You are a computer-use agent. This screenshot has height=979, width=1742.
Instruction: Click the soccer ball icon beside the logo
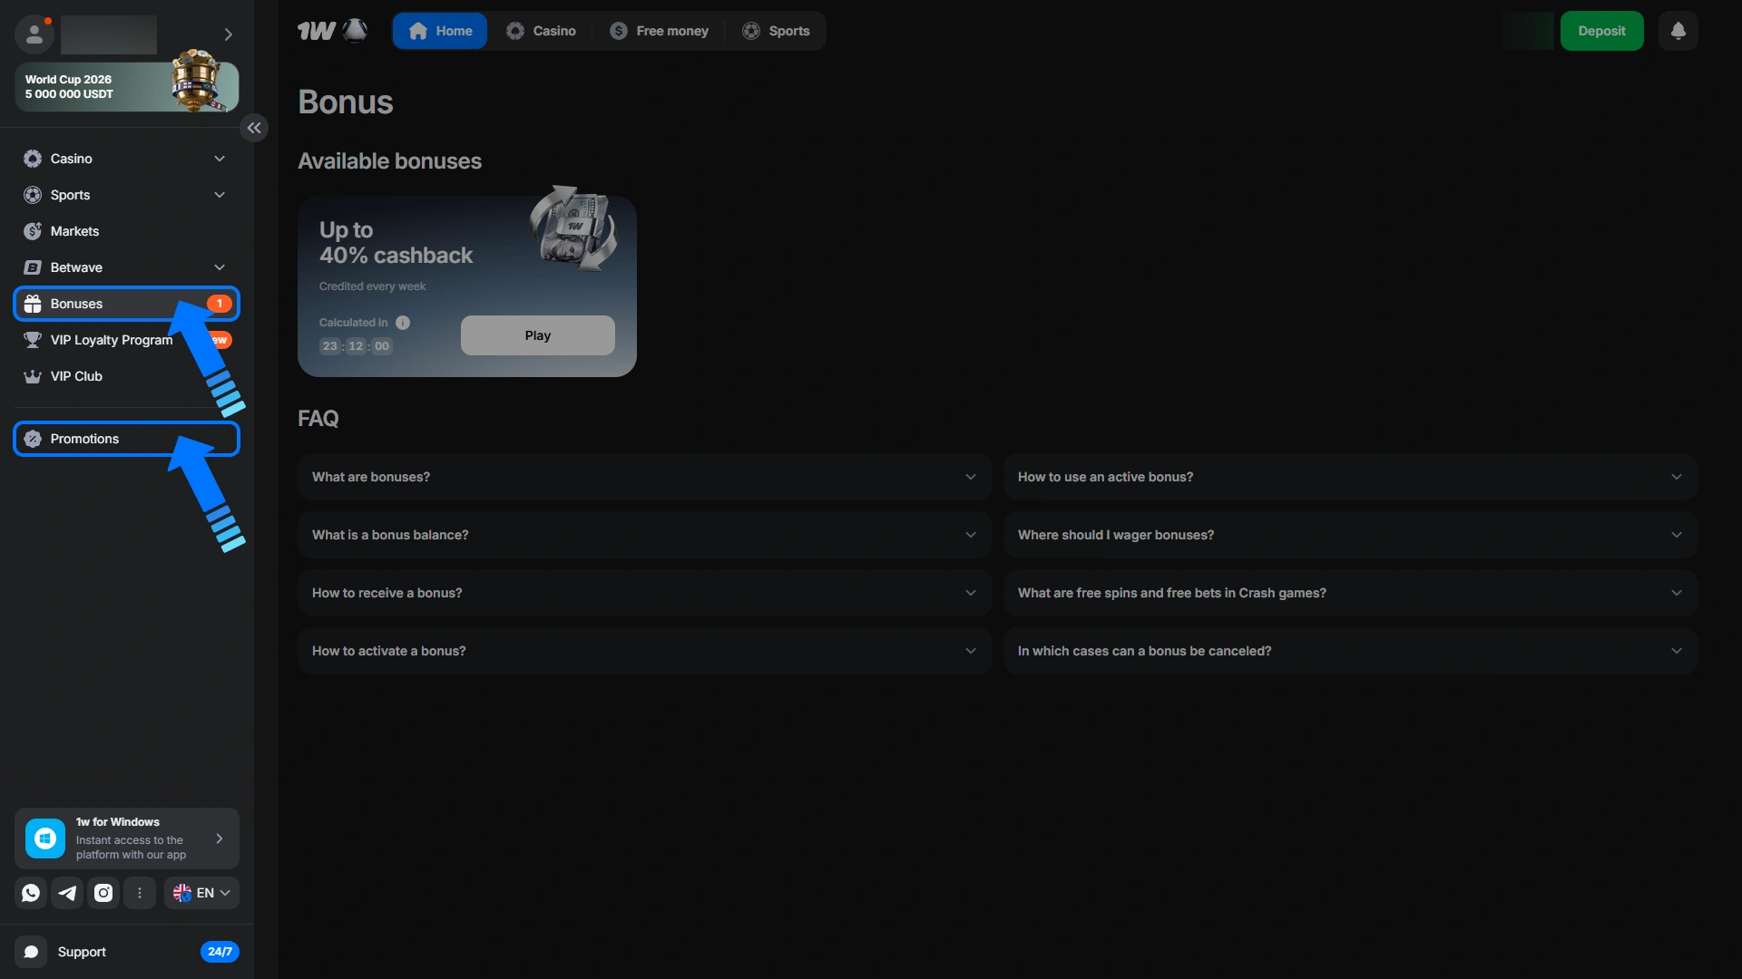356,30
